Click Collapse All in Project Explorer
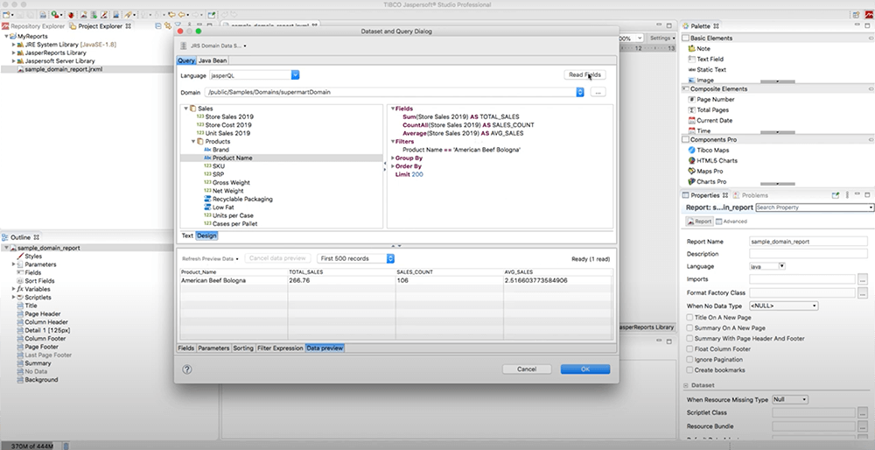The width and height of the screenshot is (875, 450). pyautogui.click(x=158, y=26)
